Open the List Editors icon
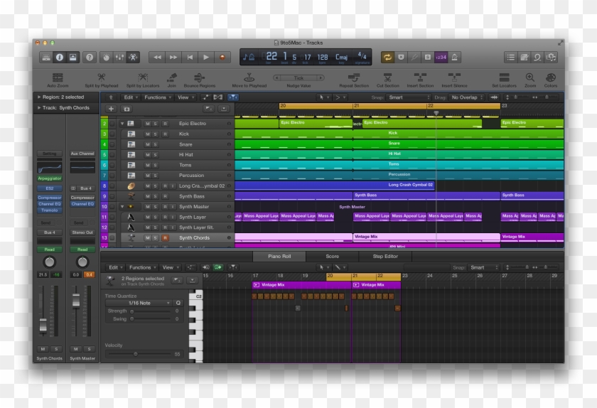The height and width of the screenshot is (408, 597). (511, 57)
